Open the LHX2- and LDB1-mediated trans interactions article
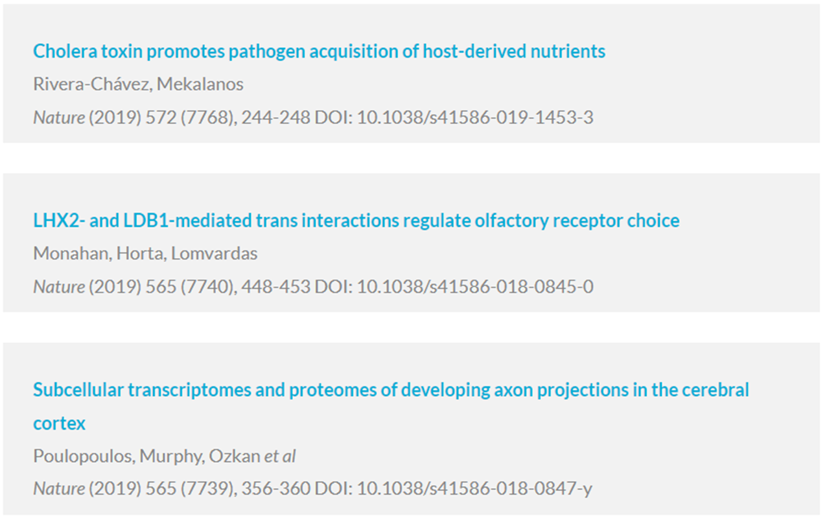The image size is (827, 518). [x=356, y=220]
